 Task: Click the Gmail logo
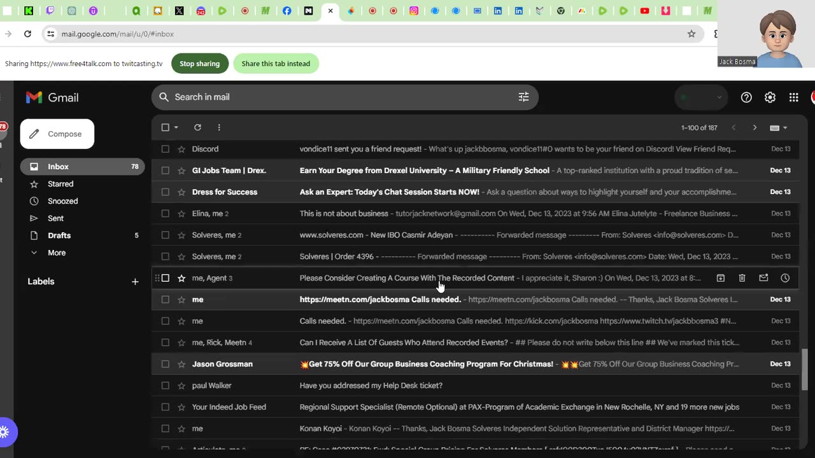point(52,97)
